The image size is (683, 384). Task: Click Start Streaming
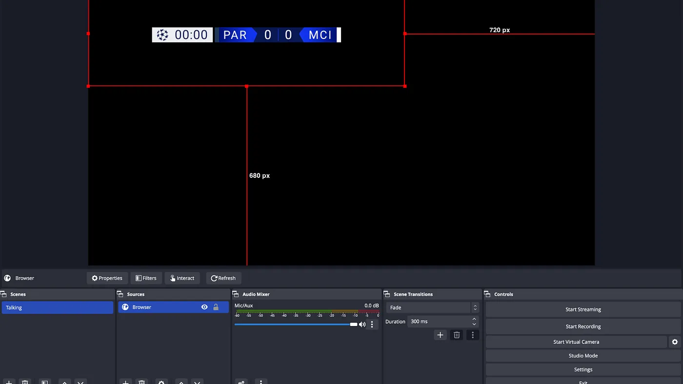pos(583,309)
